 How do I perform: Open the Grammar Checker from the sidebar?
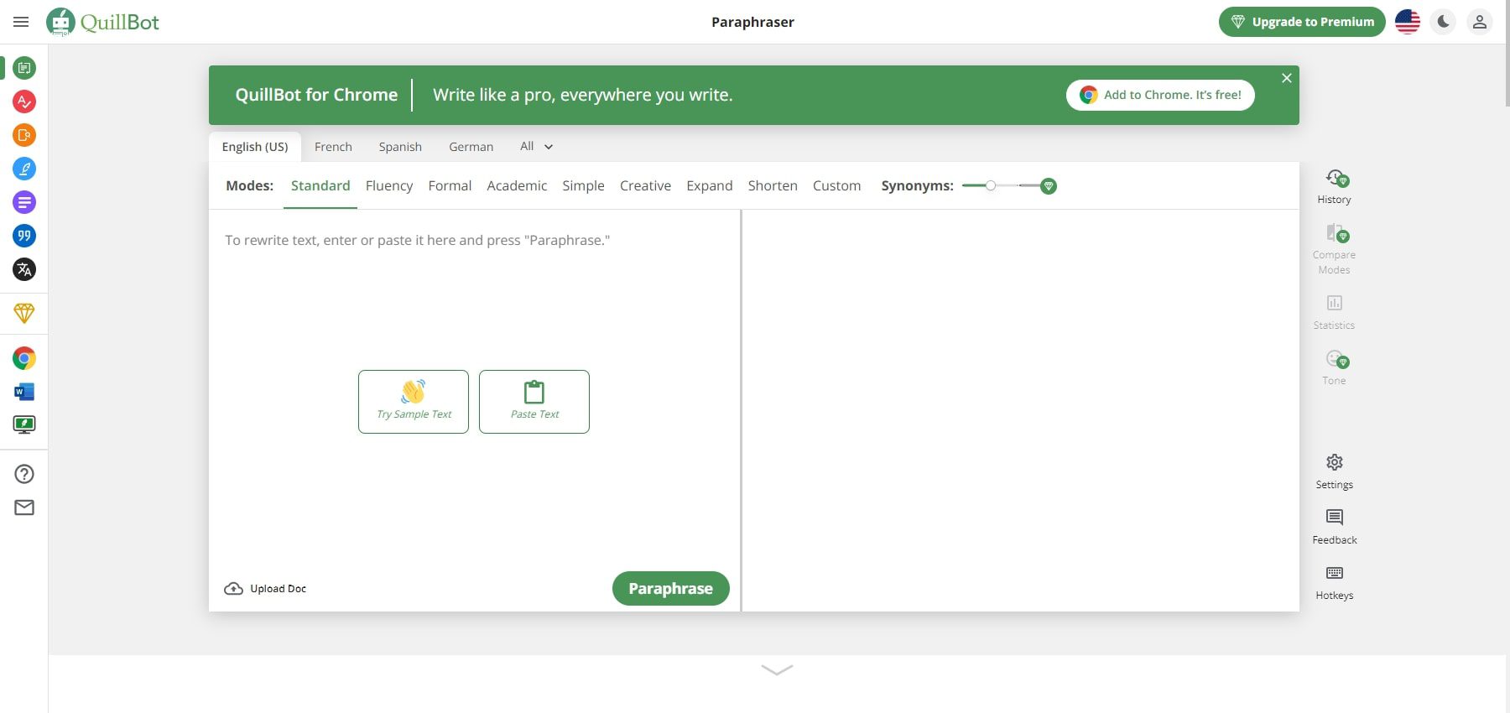(x=24, y=101)
